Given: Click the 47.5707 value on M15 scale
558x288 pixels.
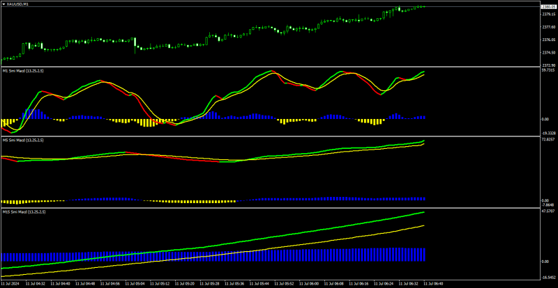Looking at the screenshot, I should [548, 211].
